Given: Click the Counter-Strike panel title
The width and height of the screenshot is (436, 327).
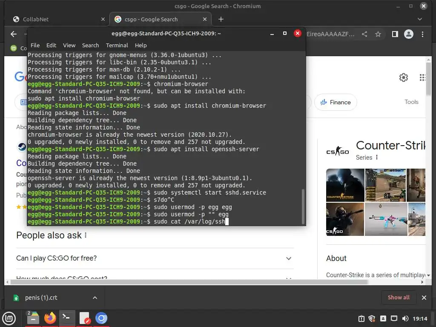Looking at the screenshot, I should (390, 145).
